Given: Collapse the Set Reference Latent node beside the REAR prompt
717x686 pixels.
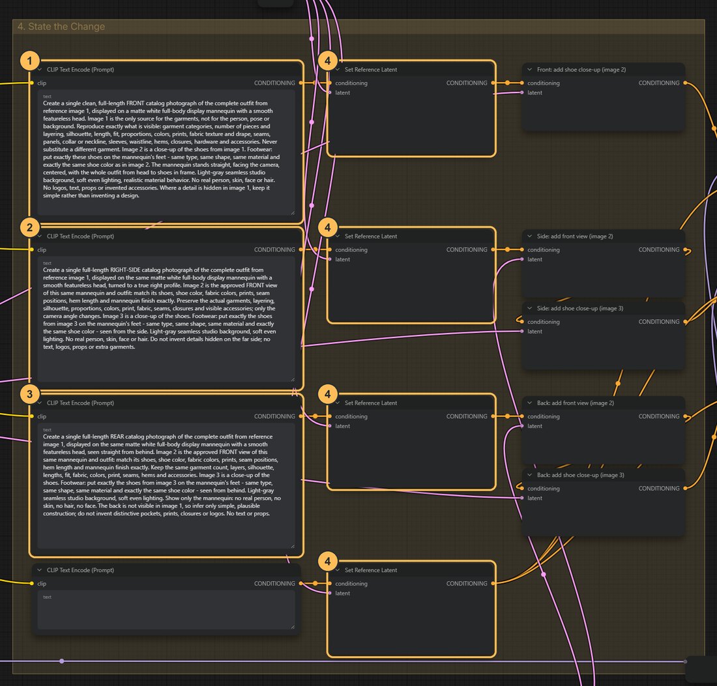Looking at the screenshot, I should (x=338, y=403).
